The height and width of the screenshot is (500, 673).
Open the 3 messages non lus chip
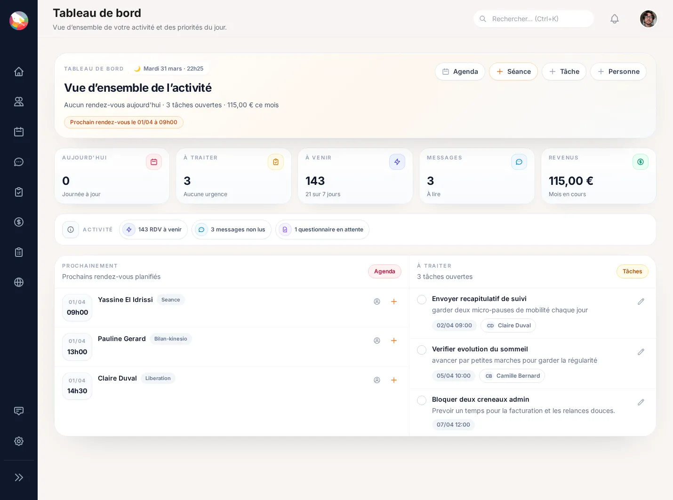tap(232, 230)
